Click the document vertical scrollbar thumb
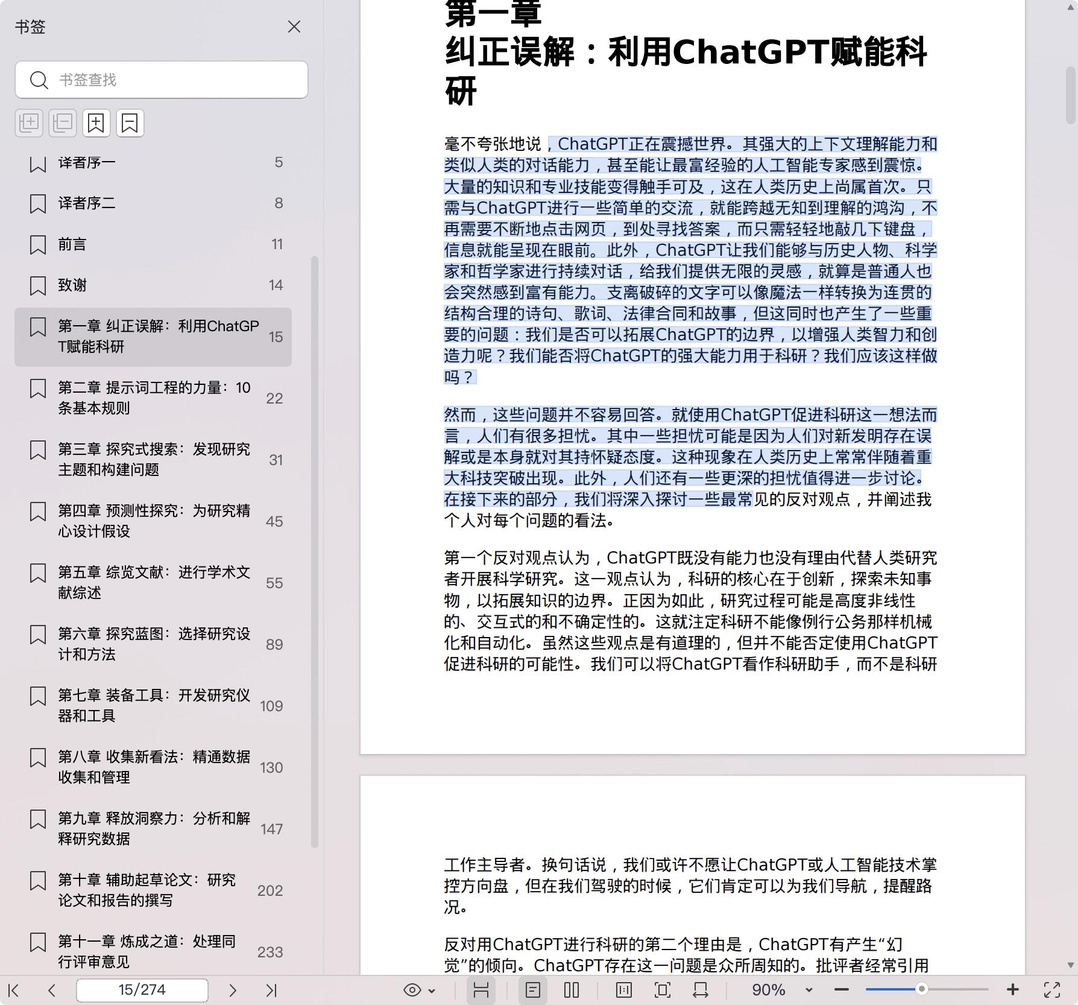Screen dimensions: 1078x1005 coord(1071,94)
